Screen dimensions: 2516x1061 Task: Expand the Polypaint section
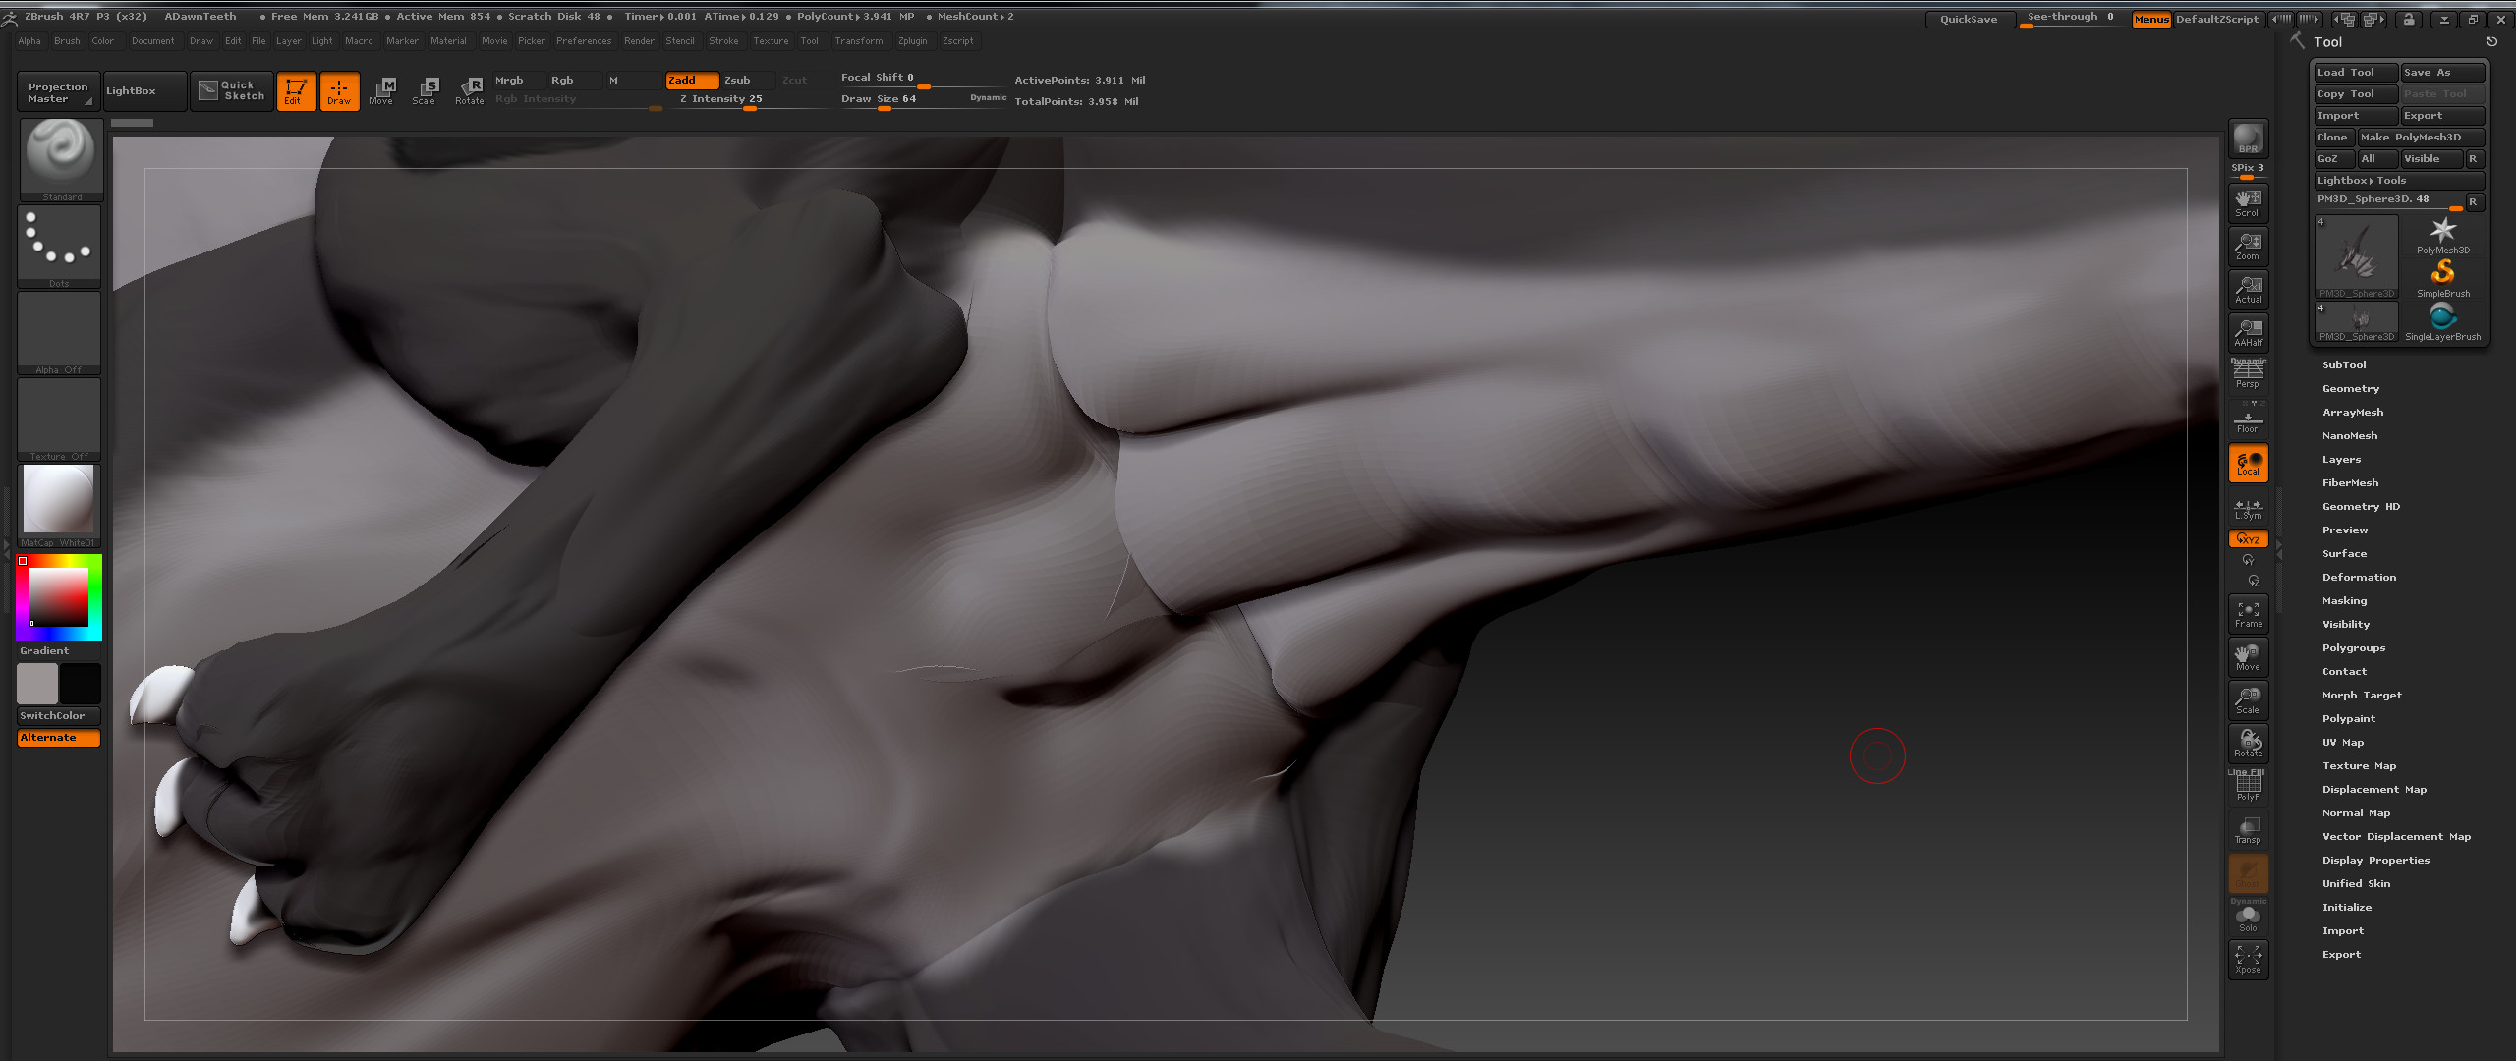[x=2349, y=718]
